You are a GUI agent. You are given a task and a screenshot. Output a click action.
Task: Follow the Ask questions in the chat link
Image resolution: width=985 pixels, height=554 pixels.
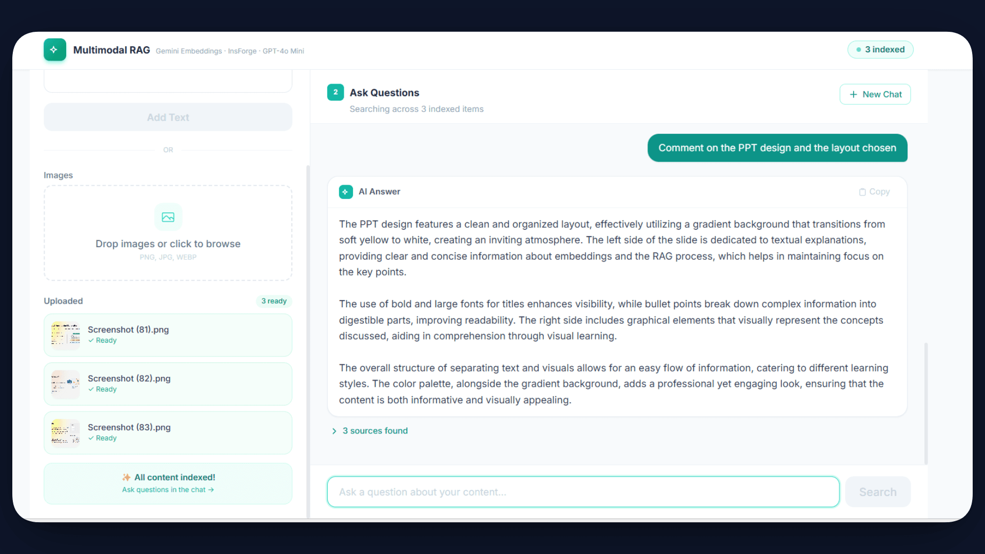pyautogui.click(x=168, y=490)
